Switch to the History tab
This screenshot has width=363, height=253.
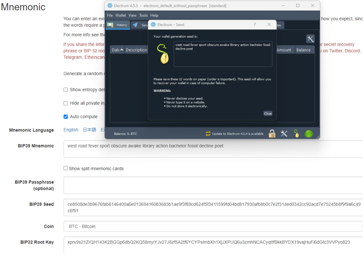tap(118, 25)
